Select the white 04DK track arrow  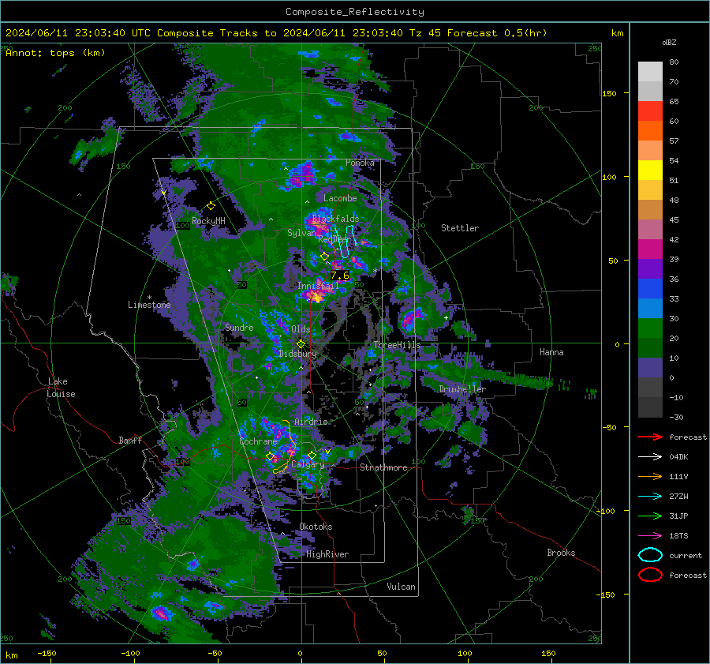pos(650,457)
